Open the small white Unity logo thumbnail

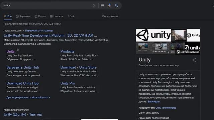[194, 35]
